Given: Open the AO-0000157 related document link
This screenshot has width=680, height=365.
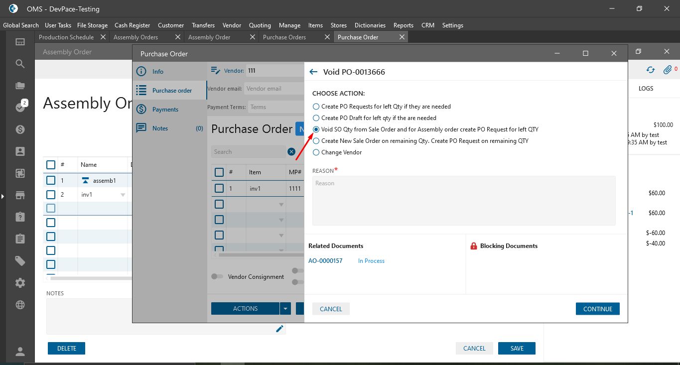Looking at the screenshot, I should coord(325,261).
